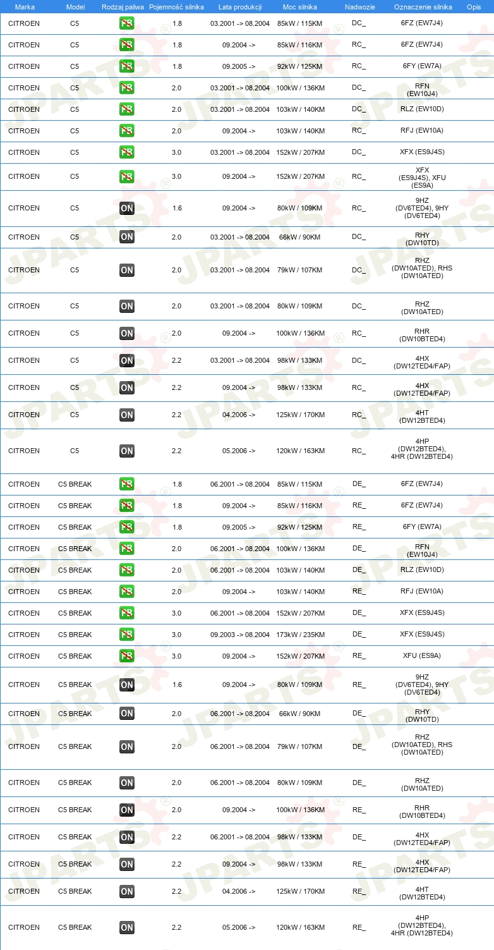Click the 'Oznaczenie silnika' column header
The height and width of the screenshot is (950, 494).
coord(423,6)
